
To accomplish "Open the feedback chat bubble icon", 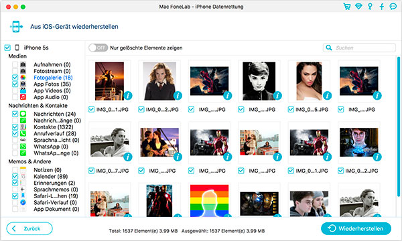I will (393, 7).
